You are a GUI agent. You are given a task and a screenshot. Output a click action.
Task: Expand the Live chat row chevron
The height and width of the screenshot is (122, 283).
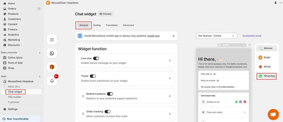click(x=170, y=61)
